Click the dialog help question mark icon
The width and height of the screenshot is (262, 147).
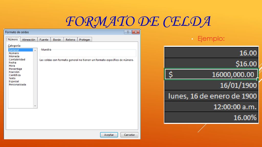pos(128,32)
